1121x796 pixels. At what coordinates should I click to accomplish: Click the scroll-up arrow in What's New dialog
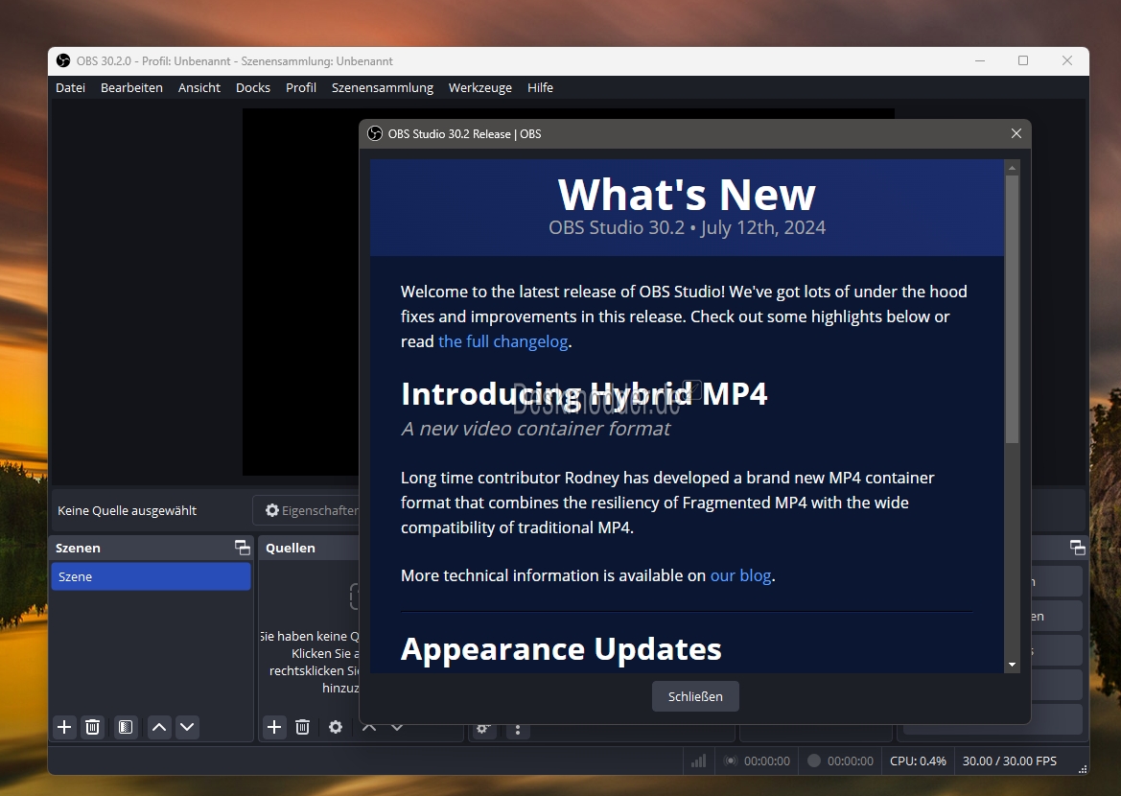1012,168
